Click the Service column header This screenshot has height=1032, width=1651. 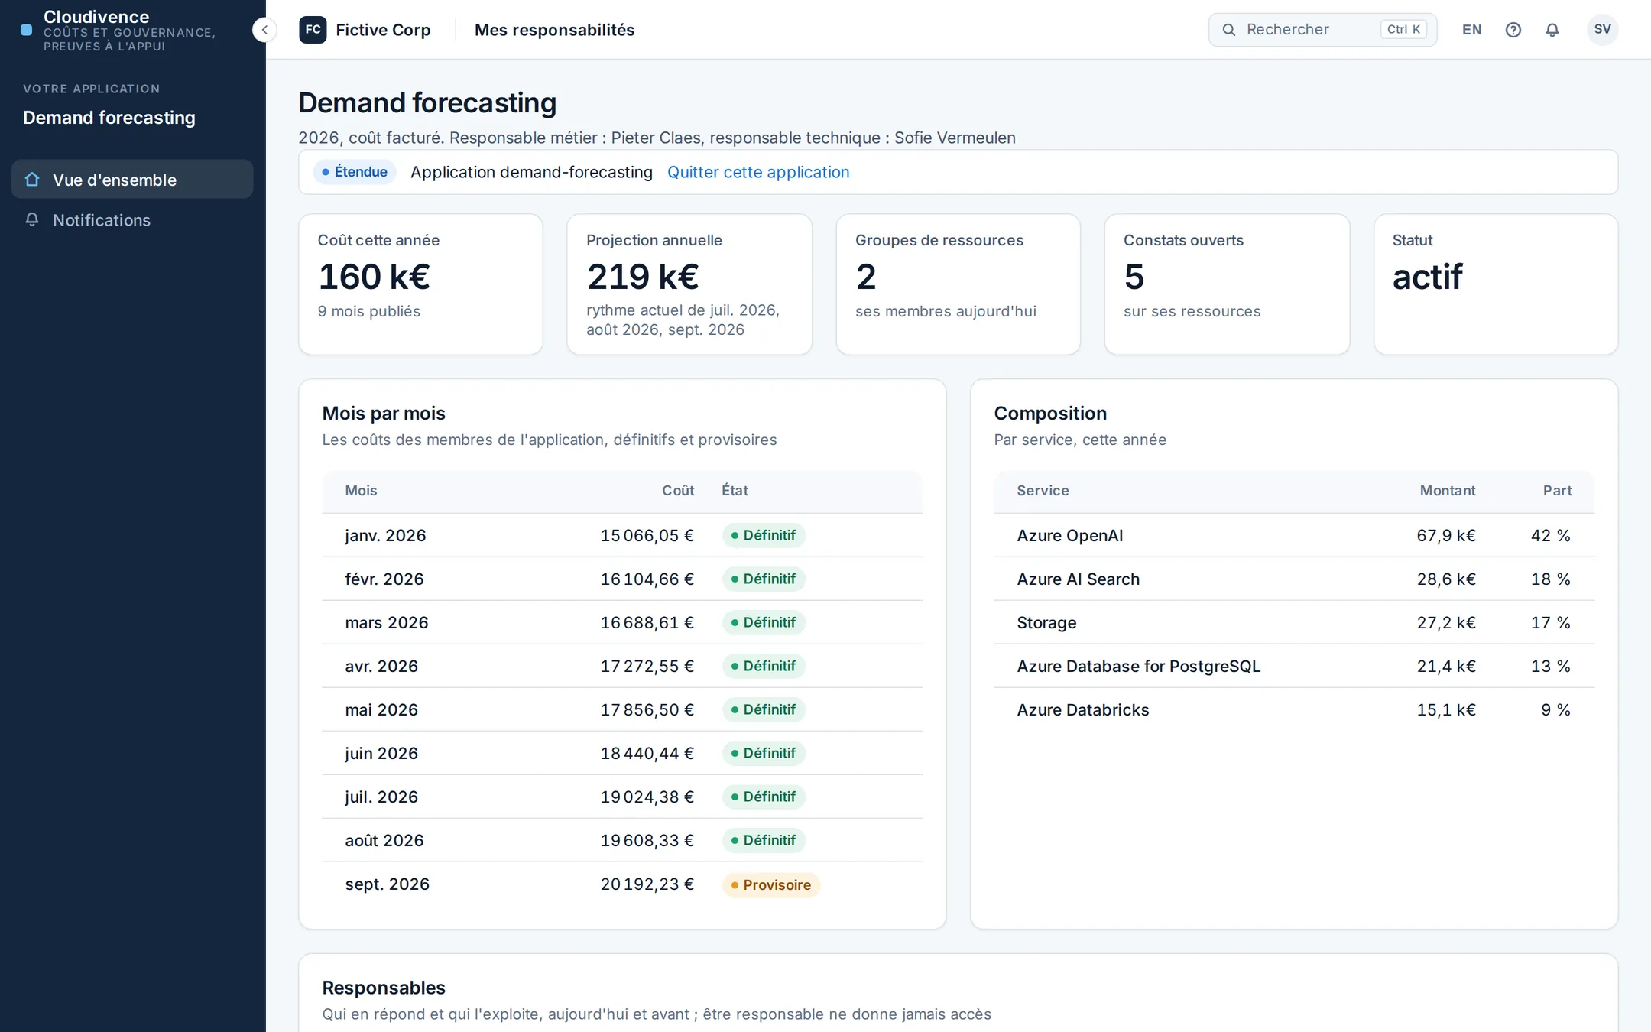1043,491
